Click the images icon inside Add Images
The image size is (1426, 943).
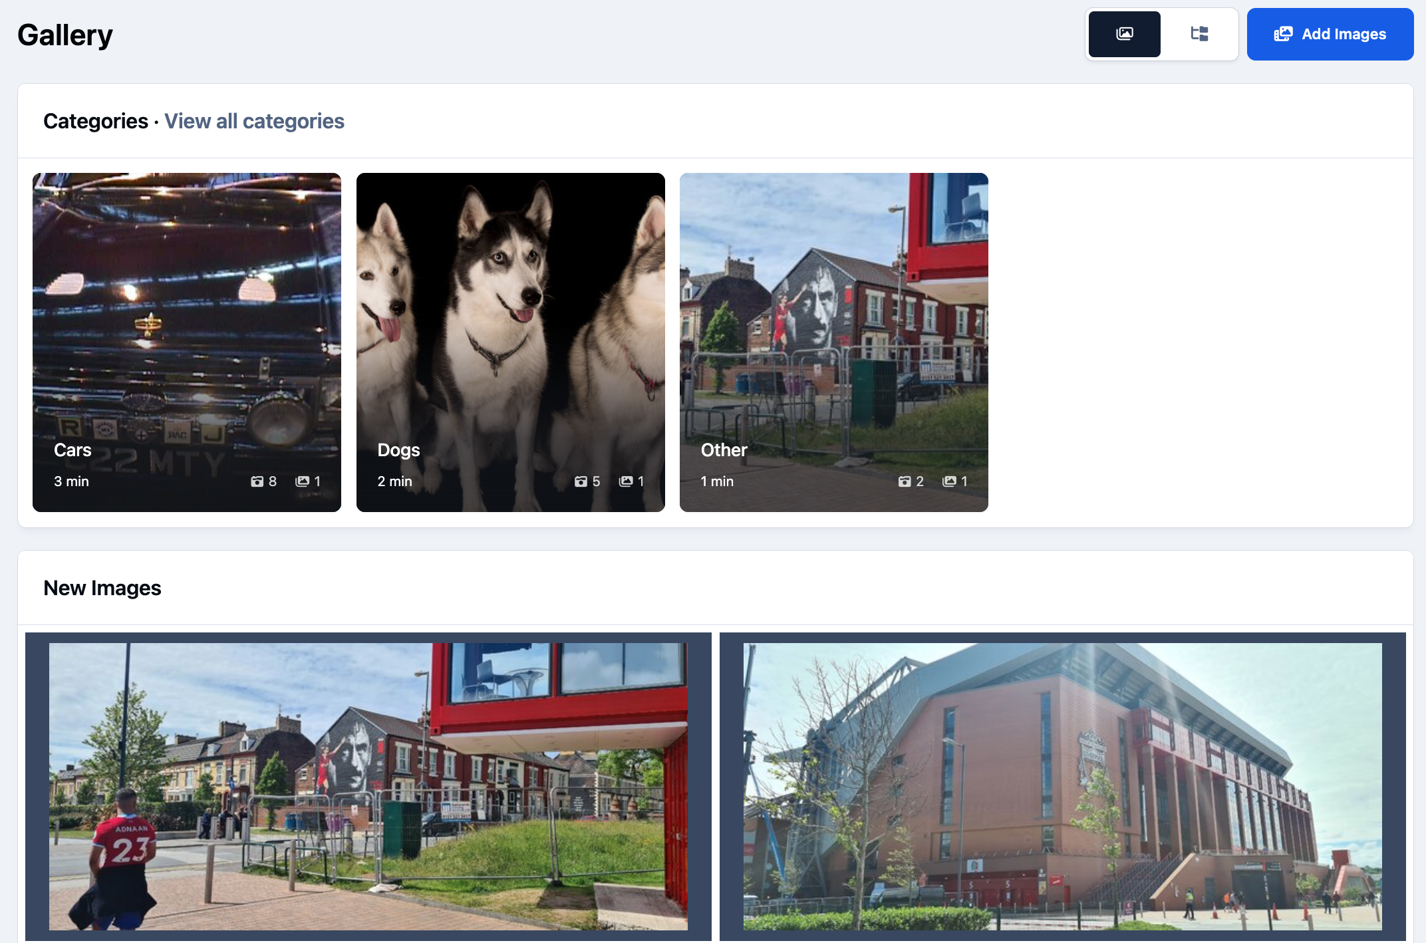pyautogui.click(x=1283, y=34)
